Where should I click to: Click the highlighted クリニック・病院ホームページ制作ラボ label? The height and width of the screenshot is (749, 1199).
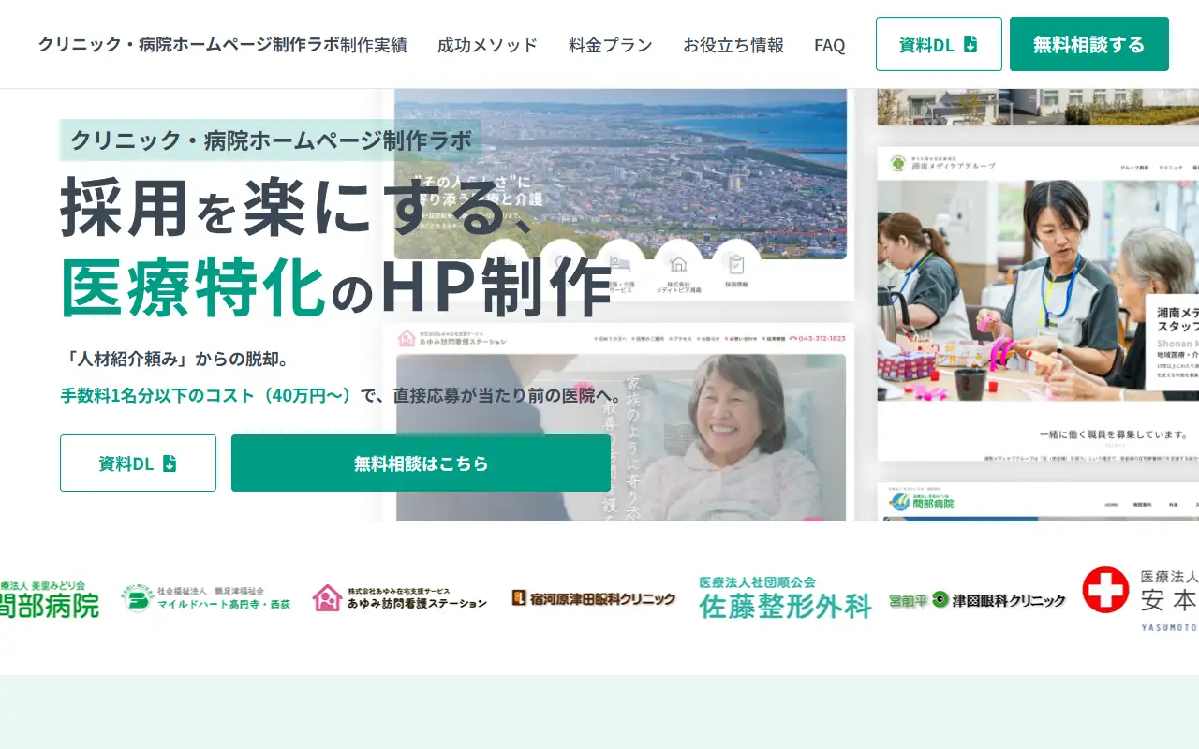click(x=271, y=140)
